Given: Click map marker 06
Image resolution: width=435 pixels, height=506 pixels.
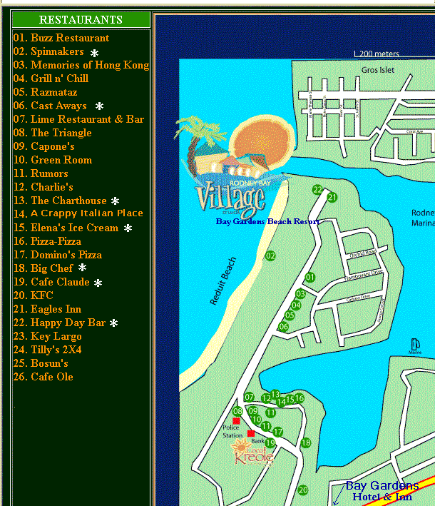Looking at the screenshot, I should (x=283, y=327).
